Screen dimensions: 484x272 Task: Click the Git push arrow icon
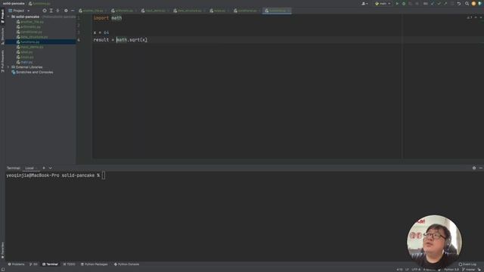click(445, 3)
